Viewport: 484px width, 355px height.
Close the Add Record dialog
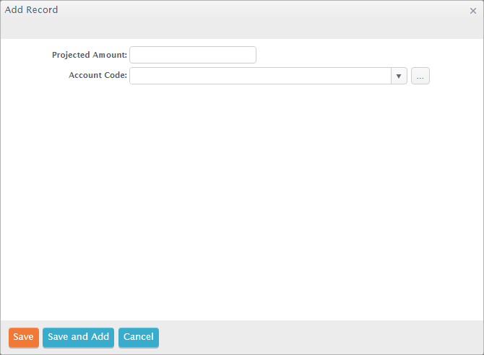(x=473, y=11)
